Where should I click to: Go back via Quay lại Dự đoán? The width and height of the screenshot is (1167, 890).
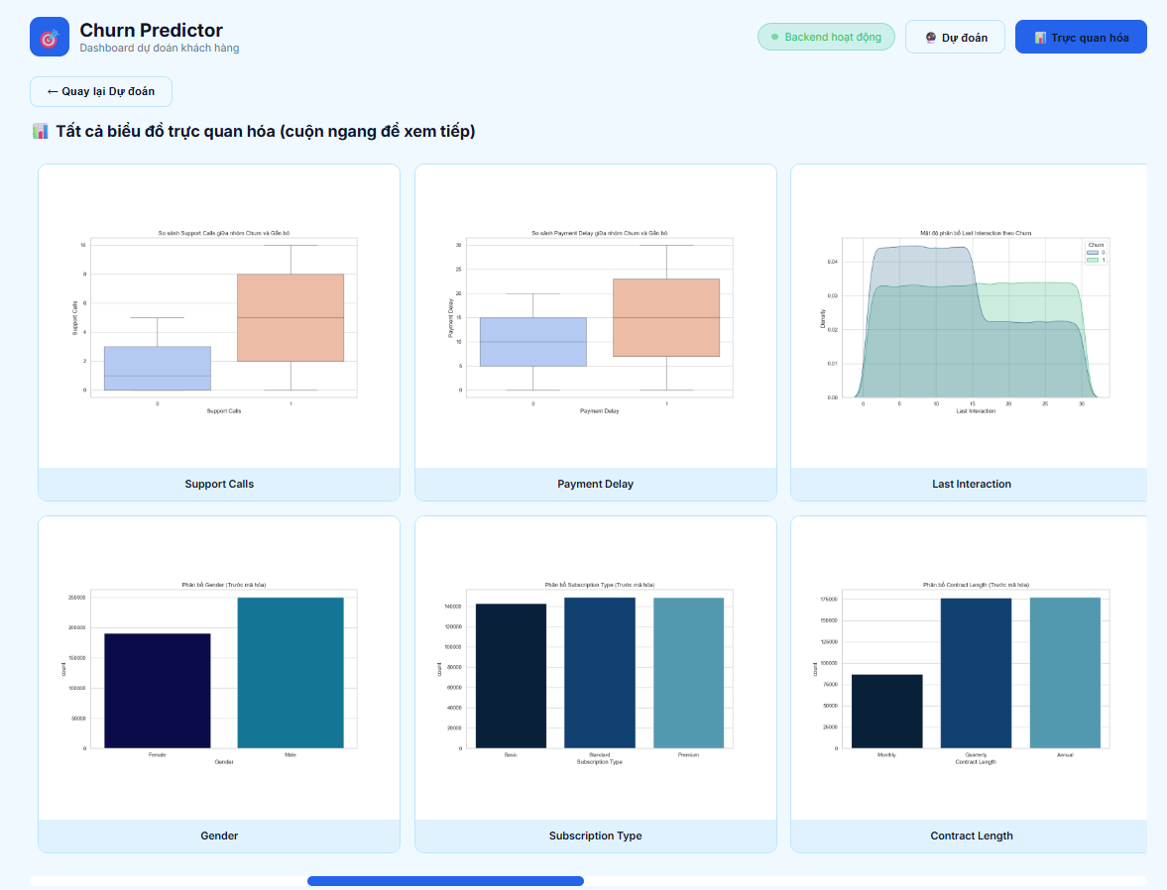[101, 91]
